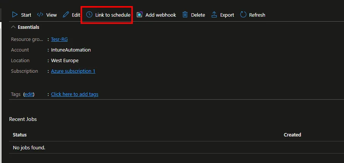Click the Account field label
344x163 pixels.
click(20, 50)
